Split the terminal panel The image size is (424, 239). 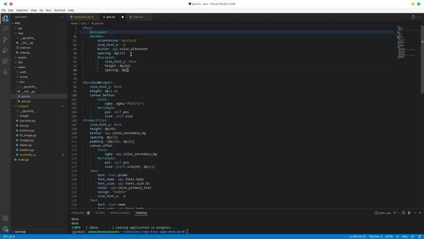coord(403,213)
